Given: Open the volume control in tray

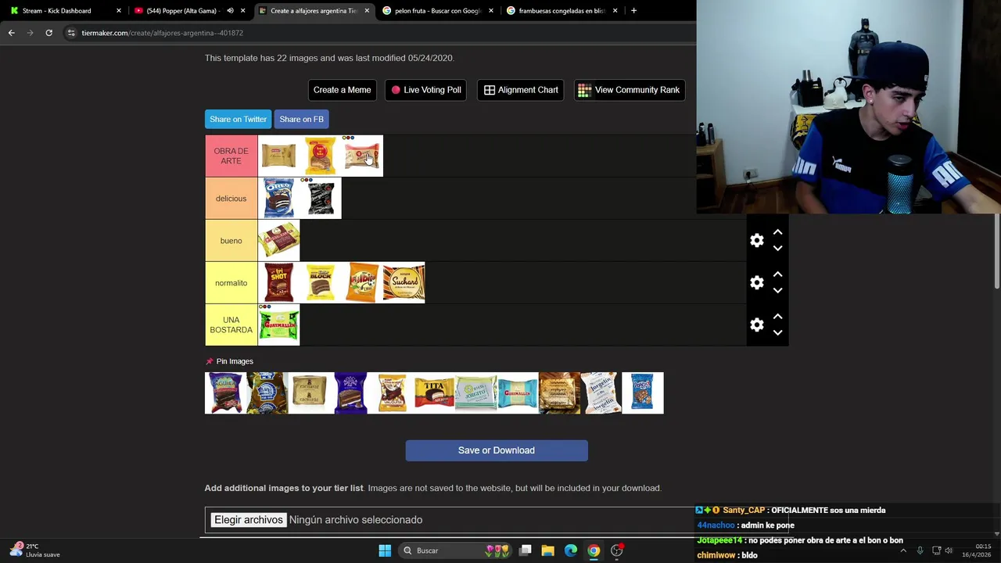Looking at the screenshot, I should [949, 550].
